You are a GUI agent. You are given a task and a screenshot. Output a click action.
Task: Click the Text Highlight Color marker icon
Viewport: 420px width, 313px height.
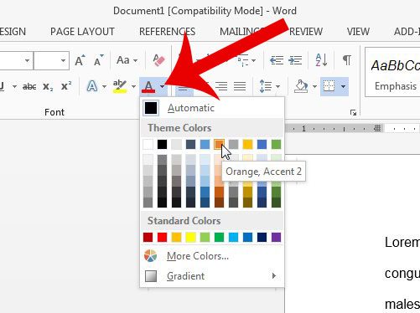[x=120, y=86]
